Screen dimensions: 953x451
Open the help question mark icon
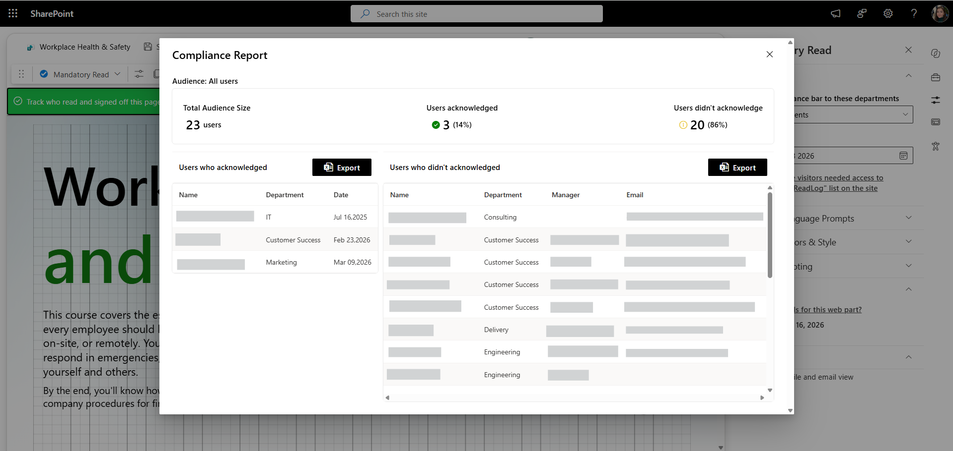(x=914, y=13)
